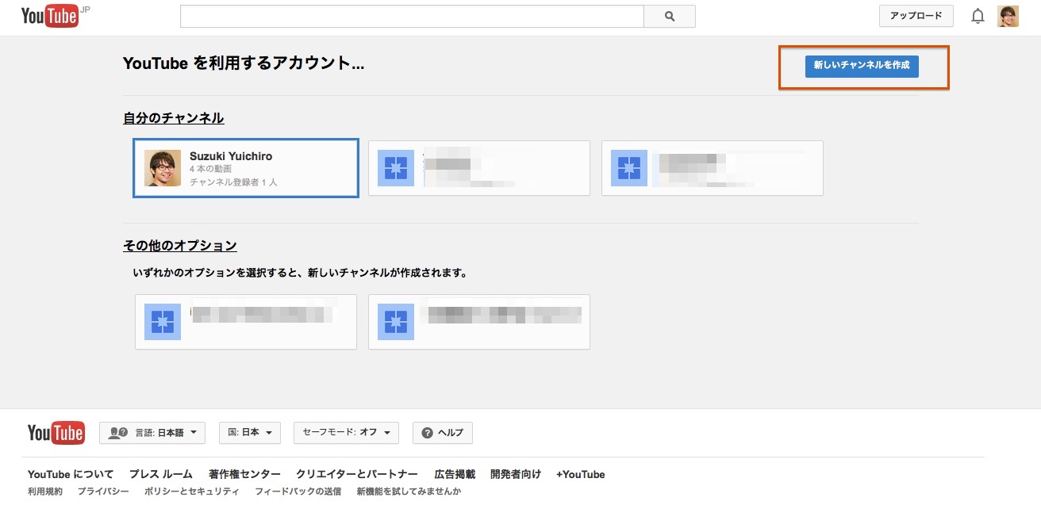The width and height of the screenshot is (1041, 509).
Task: Open 開発者向け link
Action: coord(516,474)
